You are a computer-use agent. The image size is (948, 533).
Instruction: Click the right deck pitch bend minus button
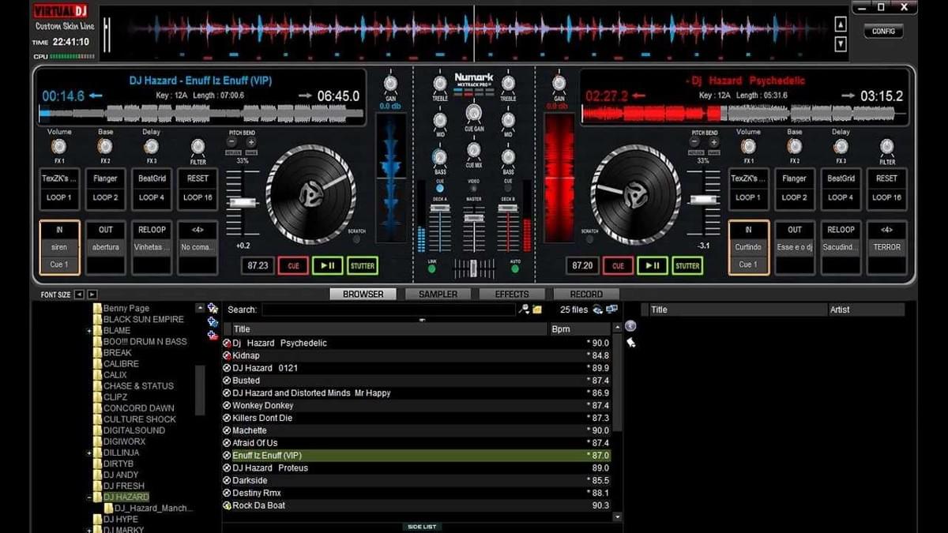695,143
